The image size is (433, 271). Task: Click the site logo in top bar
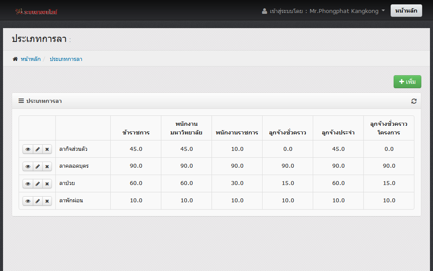tap(36, 12)
